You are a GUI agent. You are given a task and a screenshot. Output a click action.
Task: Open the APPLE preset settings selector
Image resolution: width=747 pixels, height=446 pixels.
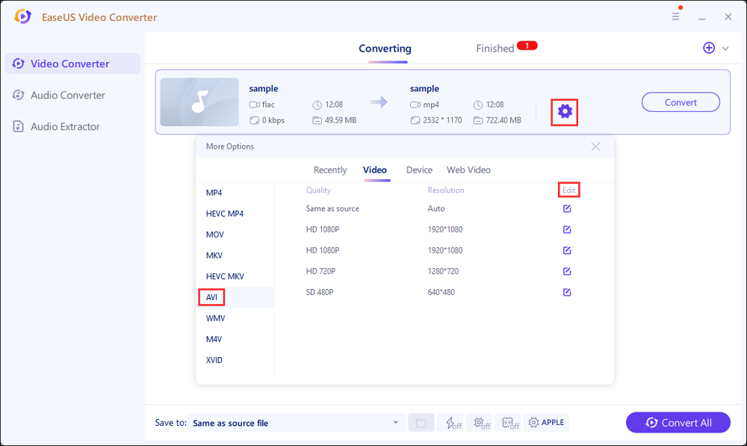[x=546, y=423]
